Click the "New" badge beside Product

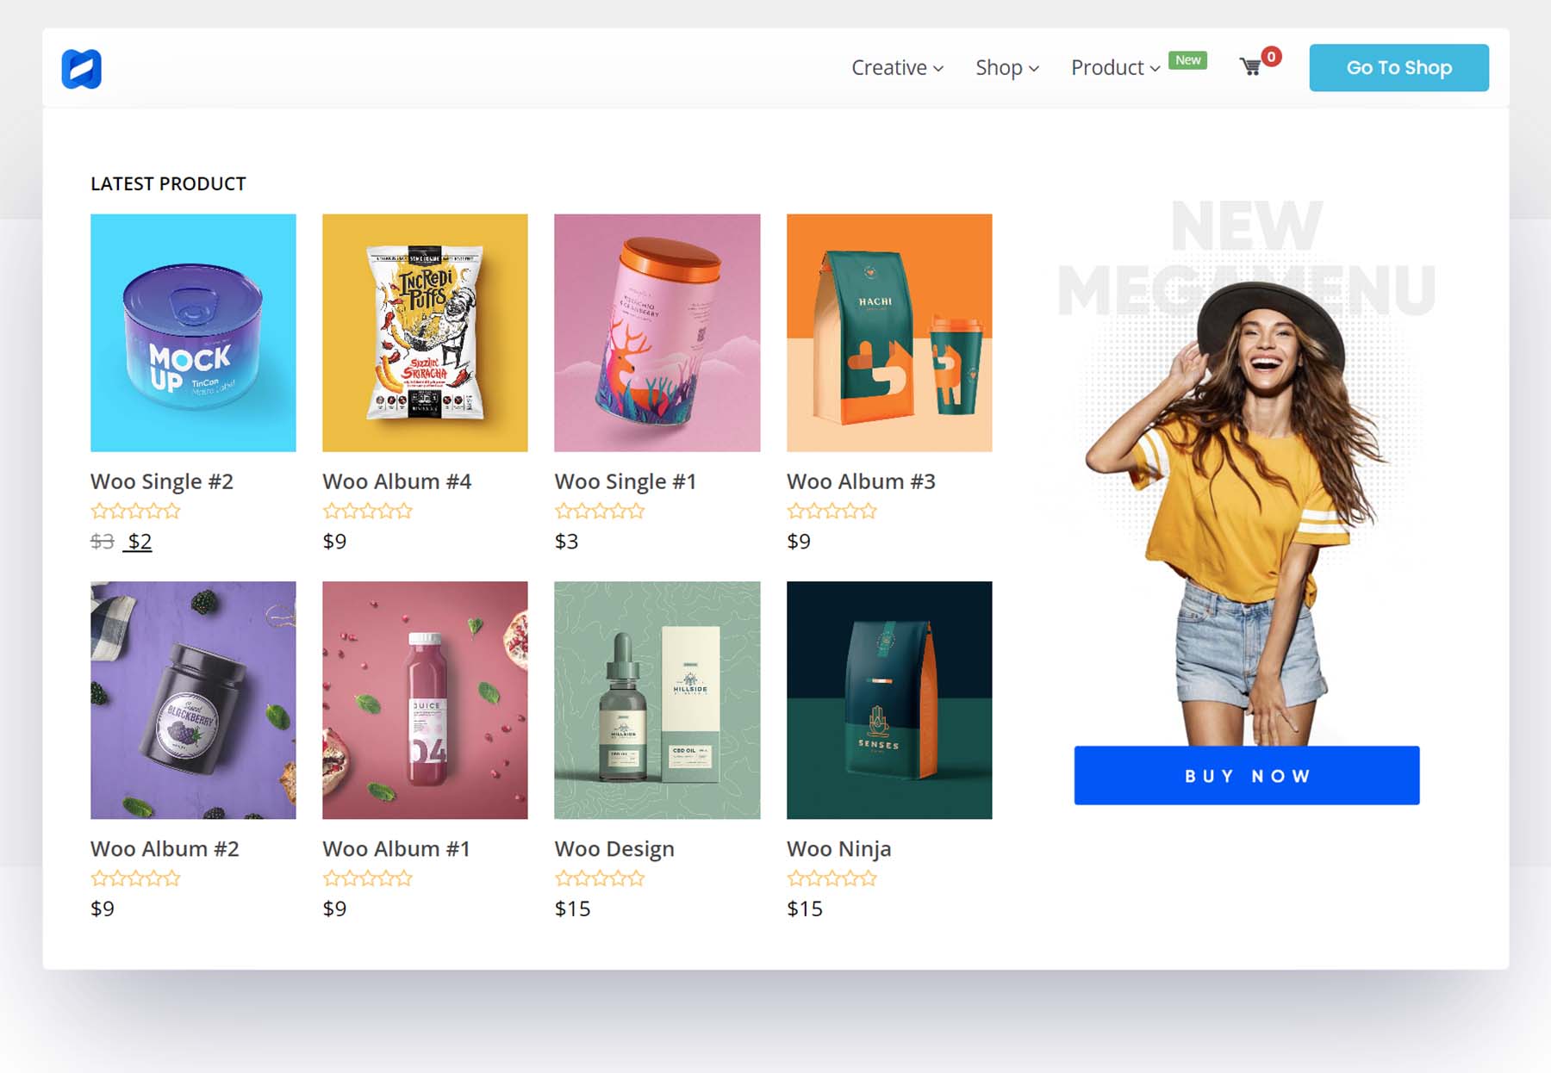1187,60
